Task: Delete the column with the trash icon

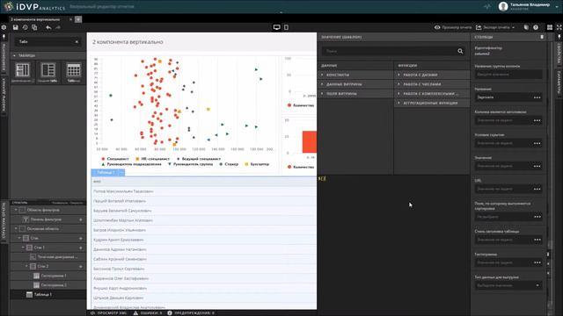Action: tap(542, 37)
